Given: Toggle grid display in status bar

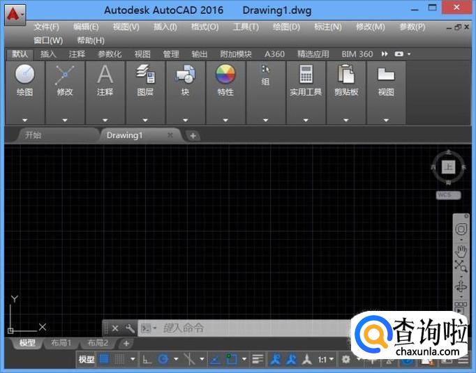Looking at the screenshot, I should [104, 359].
